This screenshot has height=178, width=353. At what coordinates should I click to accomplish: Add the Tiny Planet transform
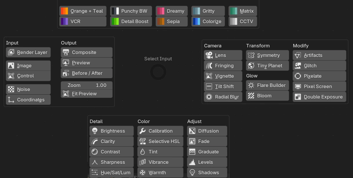[267, 66]
